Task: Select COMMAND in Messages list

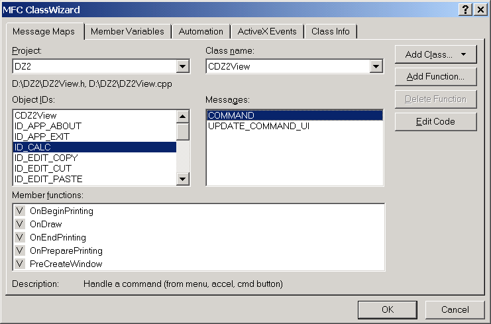Action: pyautogui.click(x=295, y=115)
